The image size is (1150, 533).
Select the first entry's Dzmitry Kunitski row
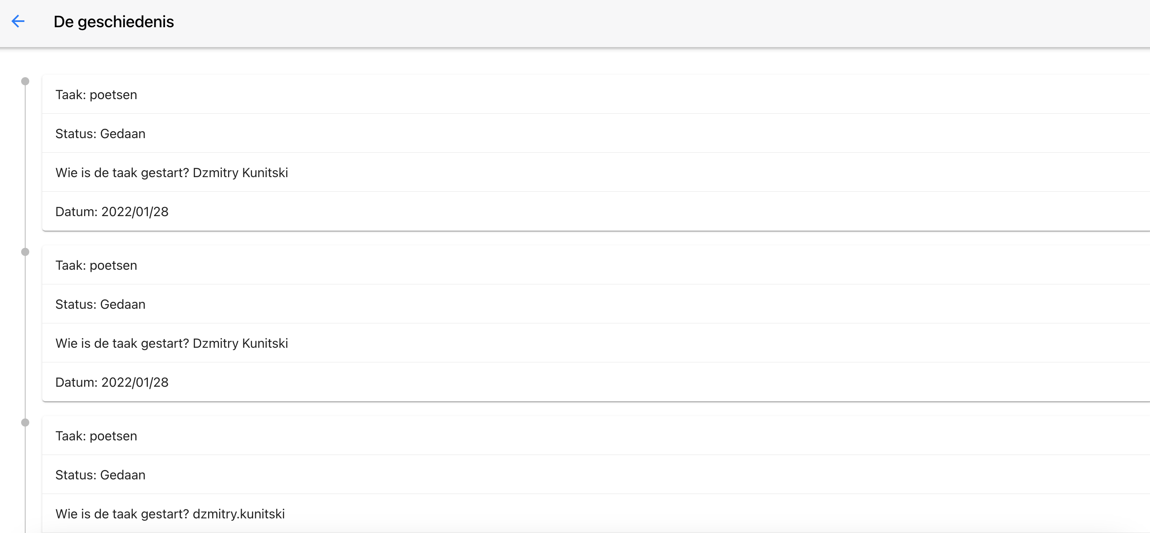(171, 172)
